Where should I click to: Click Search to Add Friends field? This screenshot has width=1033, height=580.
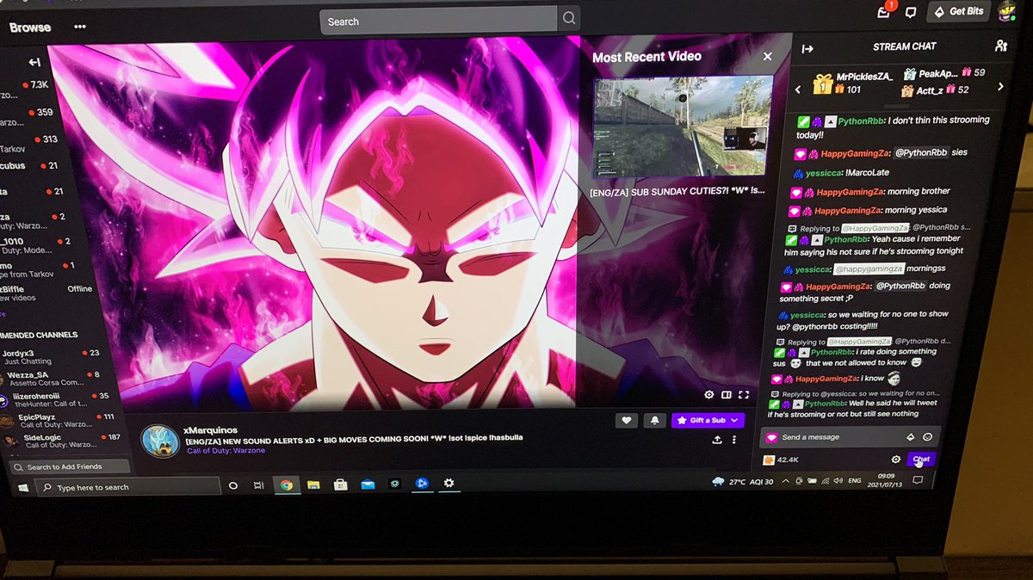tap(70, 466)
